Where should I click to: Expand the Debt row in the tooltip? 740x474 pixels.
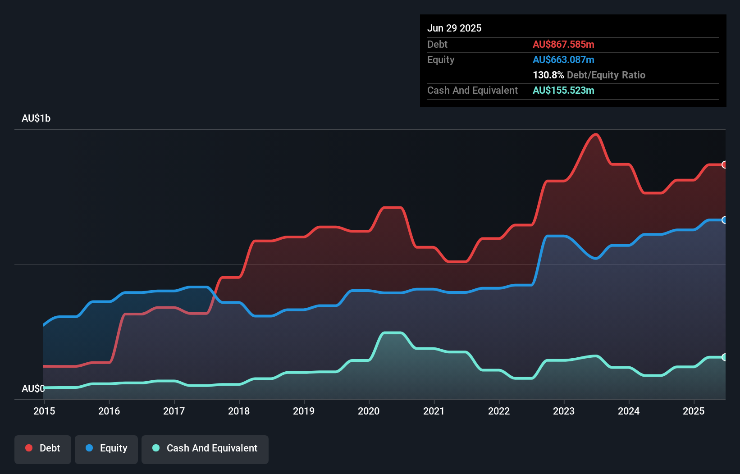pyautogui.click(x=437, y=44)
